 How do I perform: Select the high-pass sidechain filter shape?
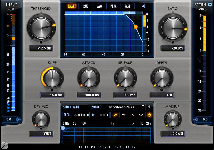115,115
